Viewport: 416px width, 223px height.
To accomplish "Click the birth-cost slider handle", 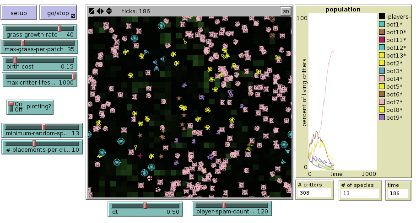I will point(15,60).
